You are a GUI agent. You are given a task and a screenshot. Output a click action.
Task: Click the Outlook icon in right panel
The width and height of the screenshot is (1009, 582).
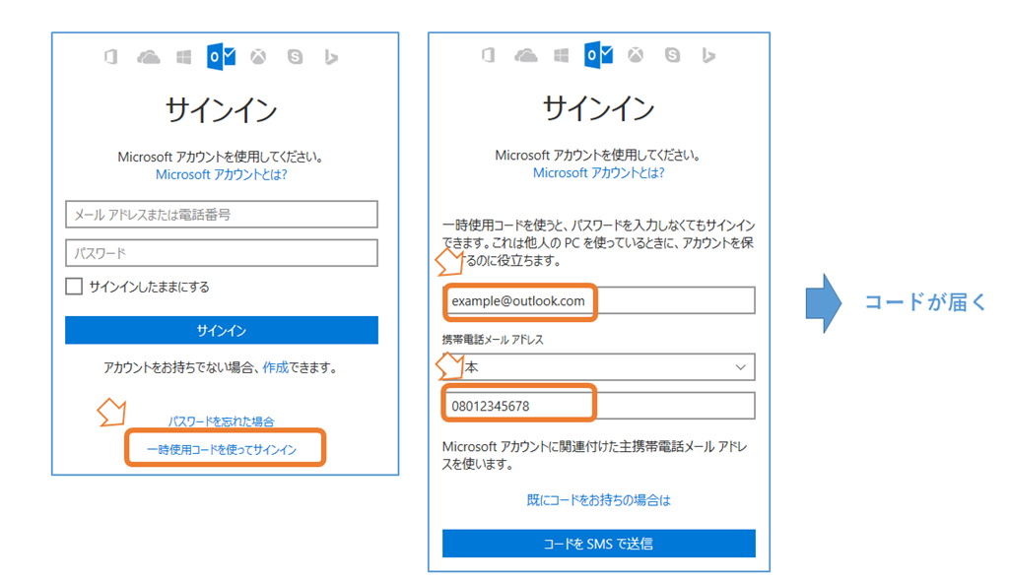598,55
